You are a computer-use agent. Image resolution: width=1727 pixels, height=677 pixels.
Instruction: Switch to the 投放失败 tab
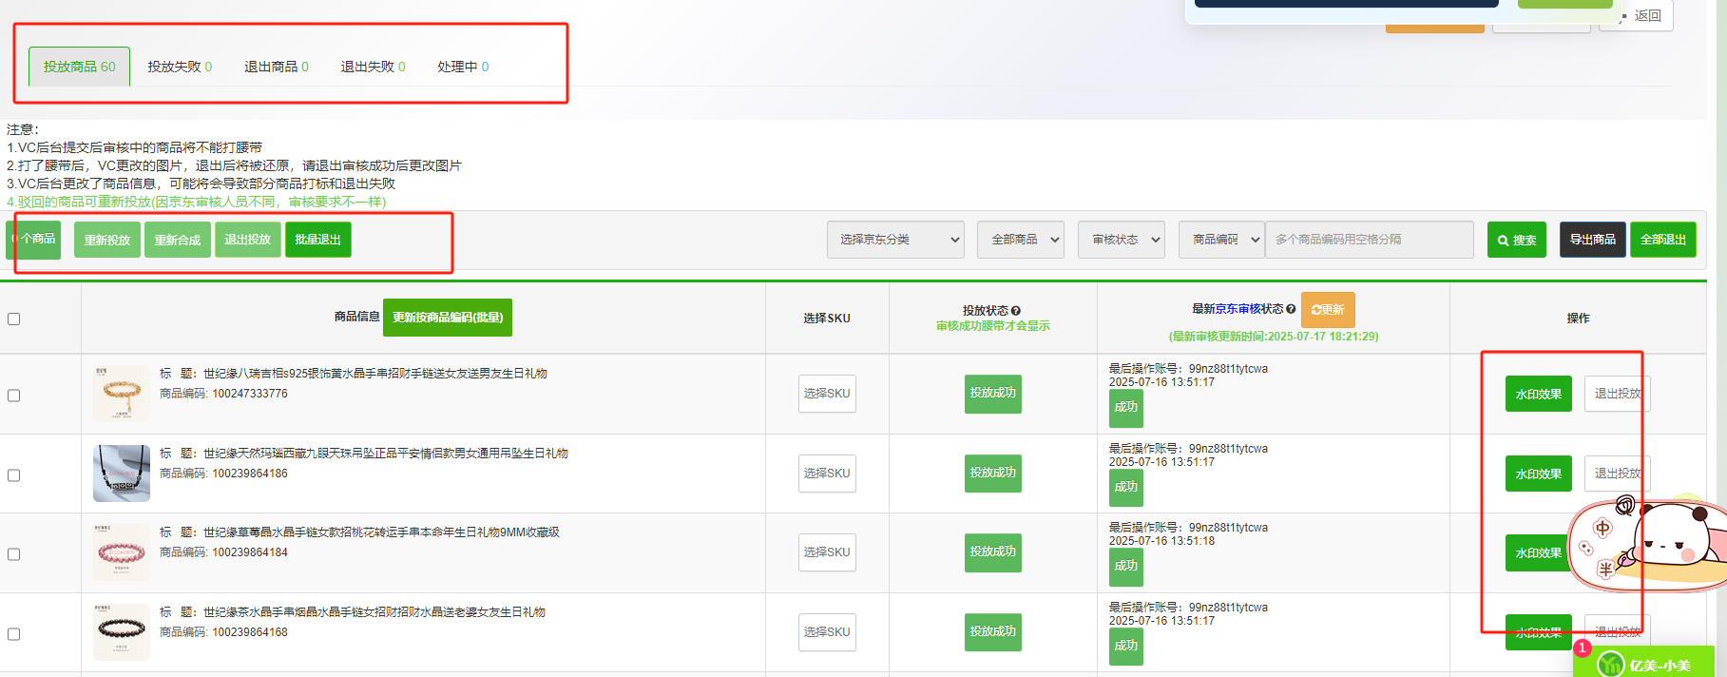179,67
